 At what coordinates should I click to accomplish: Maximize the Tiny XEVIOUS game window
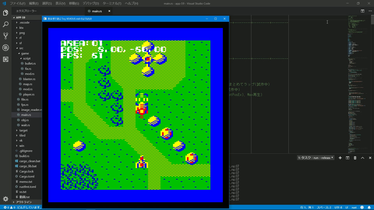click(215, 19)
